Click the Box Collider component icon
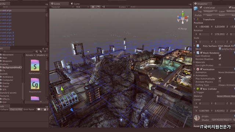Screen dimensions: 235x132 tap(198, 89)
